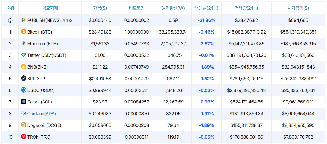Select Tether volume $38,491,394,781.23

coord(247,55)
